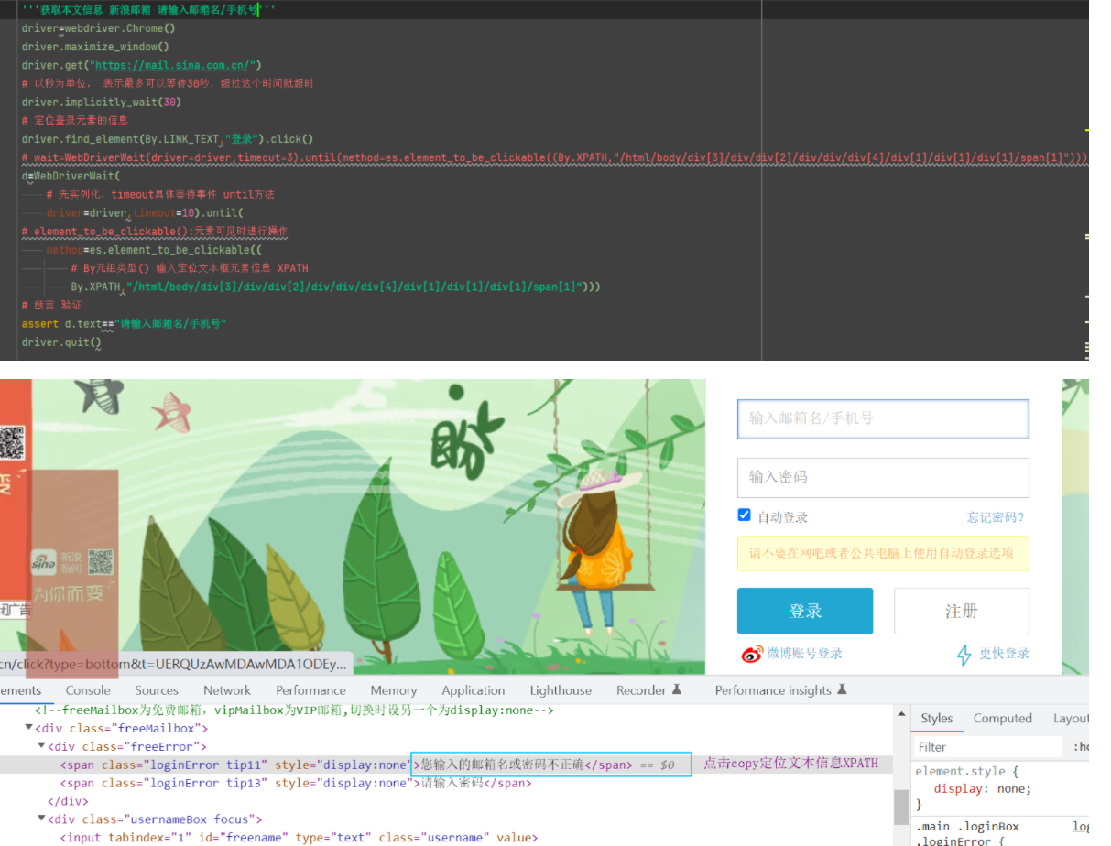
Task: Click the Weibo logo icon
Action: click(752, 654)
